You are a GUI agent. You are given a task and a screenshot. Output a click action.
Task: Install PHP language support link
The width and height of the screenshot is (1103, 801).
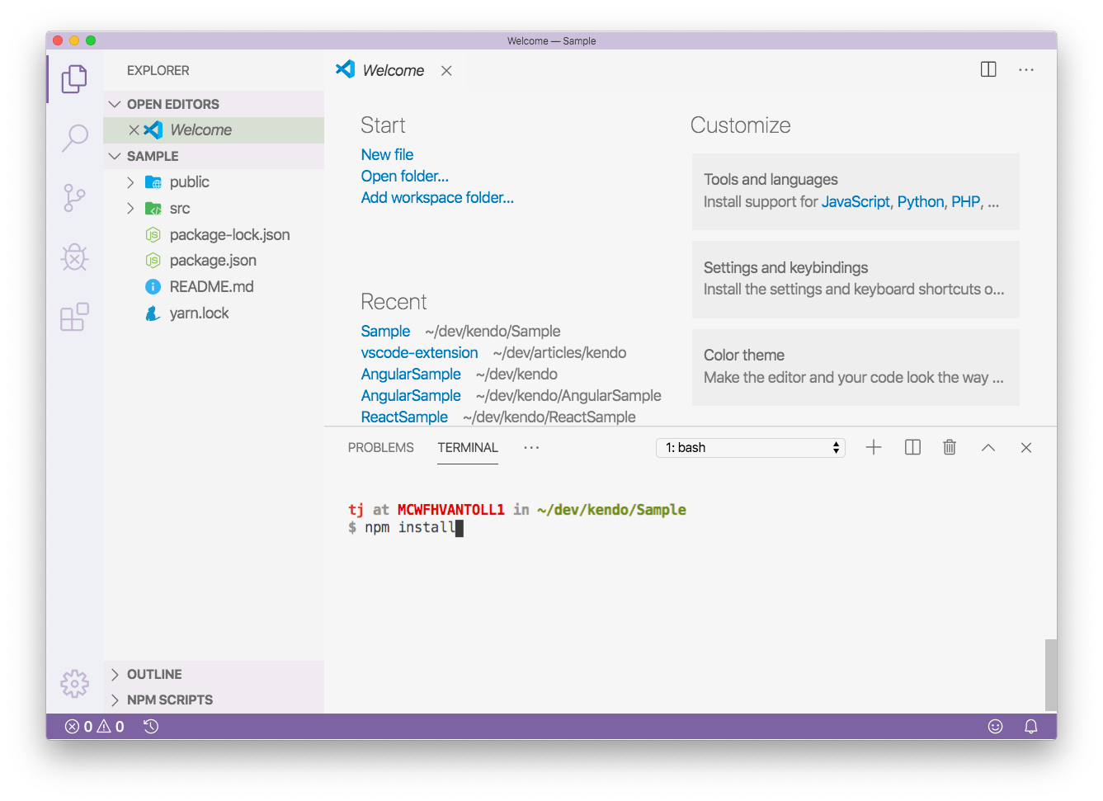click(965, 202)
